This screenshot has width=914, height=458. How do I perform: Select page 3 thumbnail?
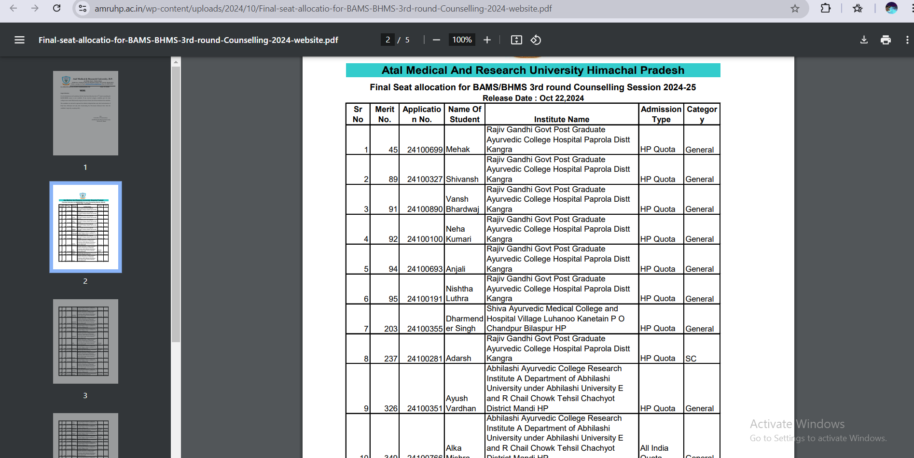coord(85,341)
